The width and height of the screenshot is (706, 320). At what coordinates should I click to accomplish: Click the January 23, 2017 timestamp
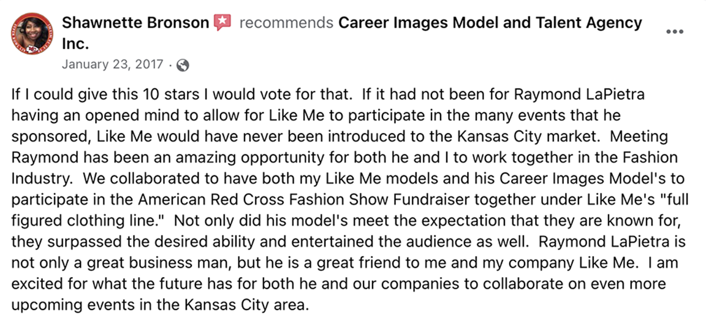click(113, 64)
